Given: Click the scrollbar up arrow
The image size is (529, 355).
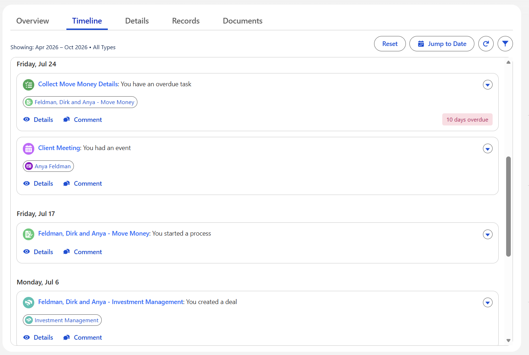Looking at the screenshot, I should click(508, 62).
